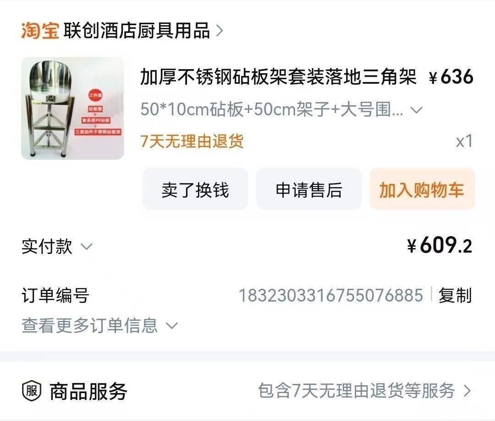
Task: Click the 卖了换钱 button
Action: pyautogui.click(x=195, y=190)
